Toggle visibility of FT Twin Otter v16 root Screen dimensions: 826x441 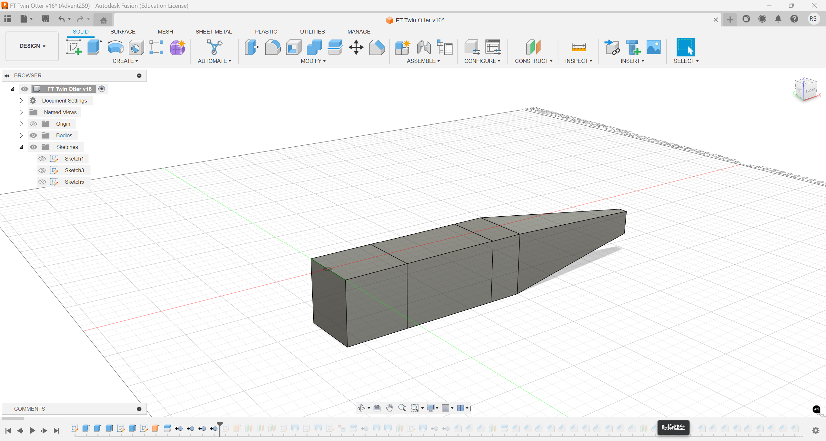(25, 89)
